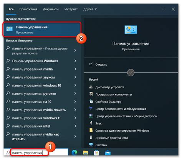Image resolution: width=182 pixels, height=159 pixels.
Task: Click the folder icon for Средства администрирования
Action: pyautogui.click(x=91, y=130)
